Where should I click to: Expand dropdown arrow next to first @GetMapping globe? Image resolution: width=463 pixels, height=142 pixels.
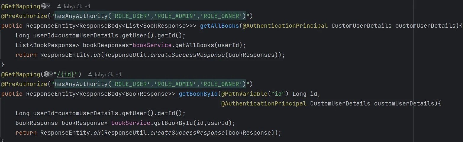[x=49, y=6]
